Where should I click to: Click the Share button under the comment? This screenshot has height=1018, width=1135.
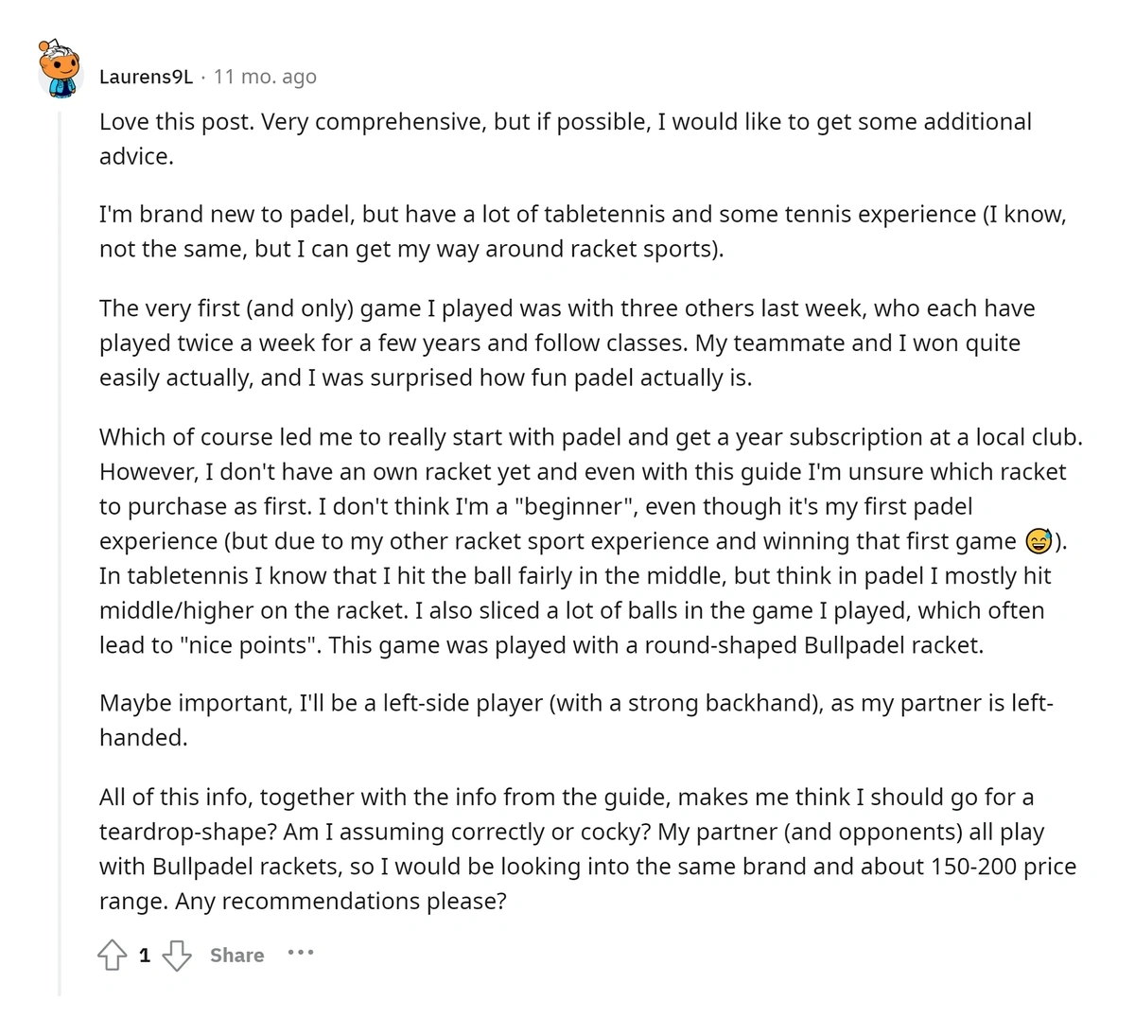point(236,956)
